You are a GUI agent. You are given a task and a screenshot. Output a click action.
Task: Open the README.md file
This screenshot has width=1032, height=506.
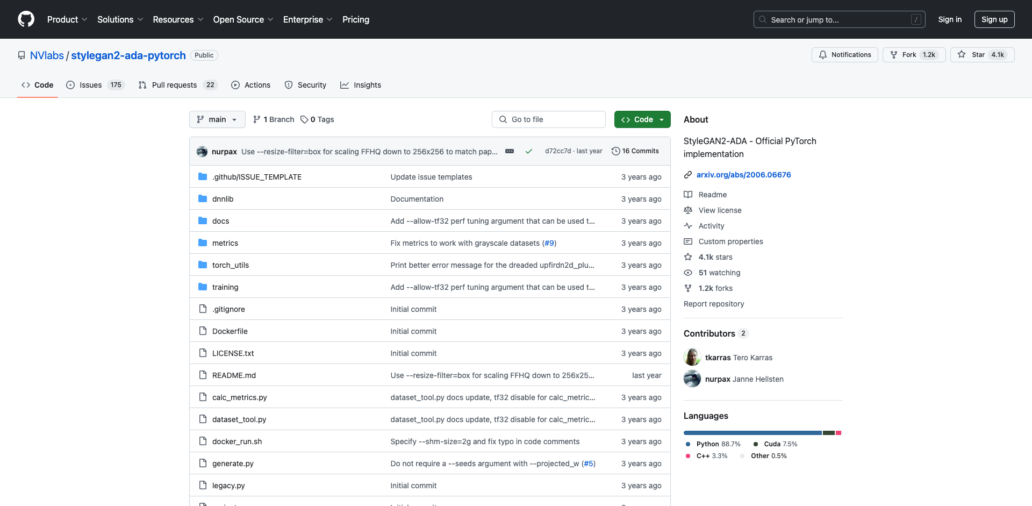pos(234,375)
